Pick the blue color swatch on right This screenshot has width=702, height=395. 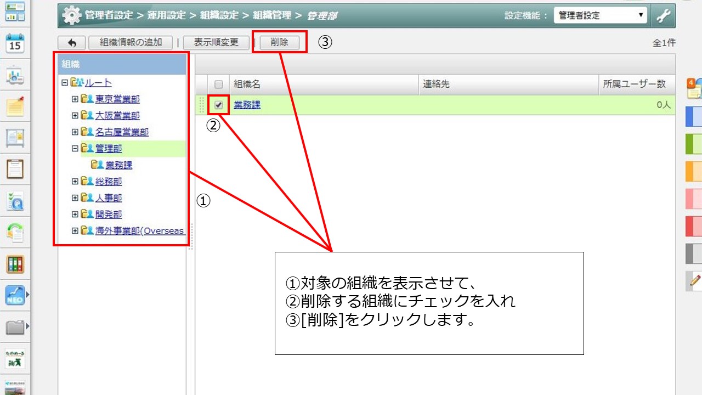point(694,117)
